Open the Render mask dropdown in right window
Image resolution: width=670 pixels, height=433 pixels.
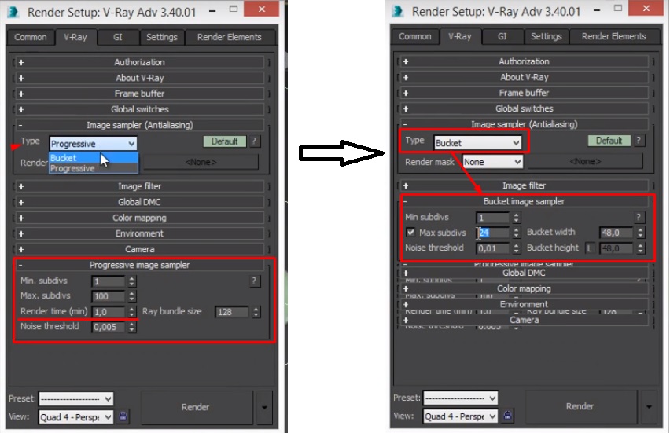point(493,162)
